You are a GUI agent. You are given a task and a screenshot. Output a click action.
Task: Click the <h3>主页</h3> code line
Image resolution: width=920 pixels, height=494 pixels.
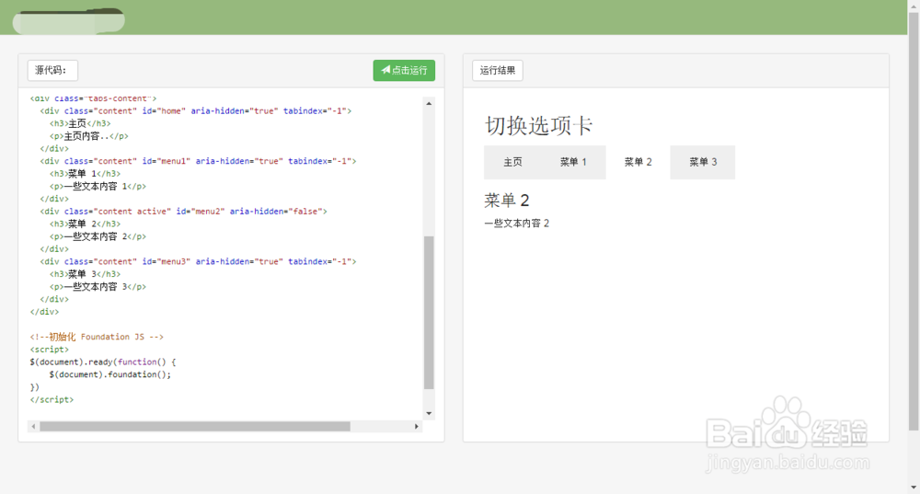[x=80, y=124]
